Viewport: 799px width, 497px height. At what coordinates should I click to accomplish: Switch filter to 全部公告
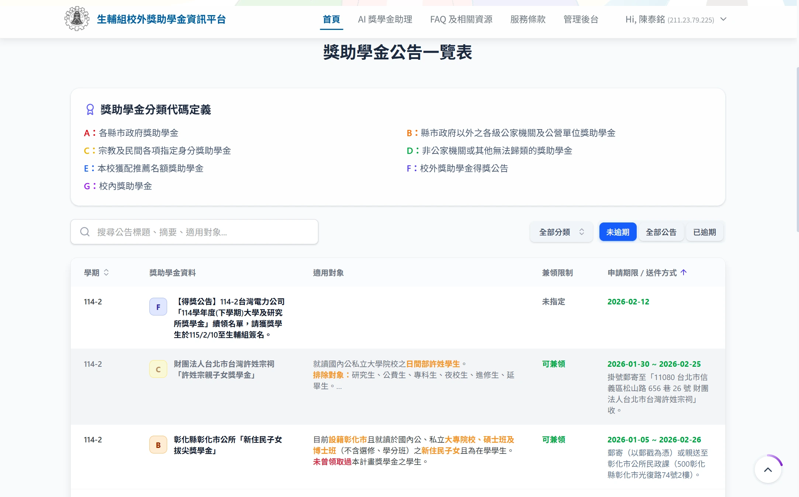click(661, 232)
